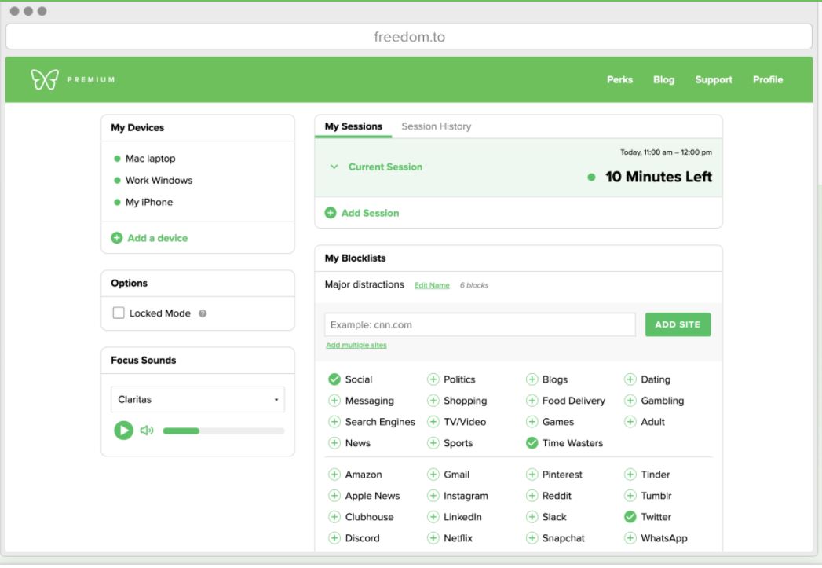Click the WhatsApp label
The height and width of the screenshot is (568, 822).
(x=664, y=538)
